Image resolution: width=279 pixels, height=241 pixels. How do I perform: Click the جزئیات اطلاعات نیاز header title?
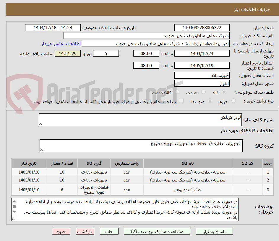click(x=252, y=9)
